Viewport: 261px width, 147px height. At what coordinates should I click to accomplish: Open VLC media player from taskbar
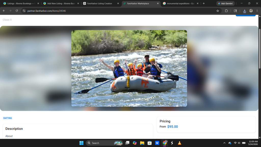point(179,143)
